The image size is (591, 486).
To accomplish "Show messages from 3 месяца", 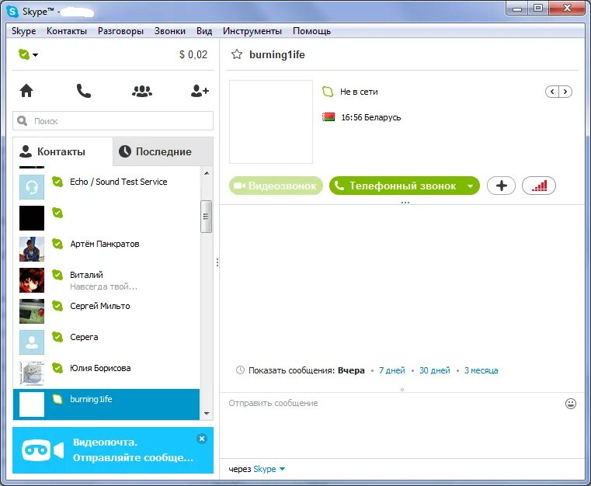I will click(481, 370).
